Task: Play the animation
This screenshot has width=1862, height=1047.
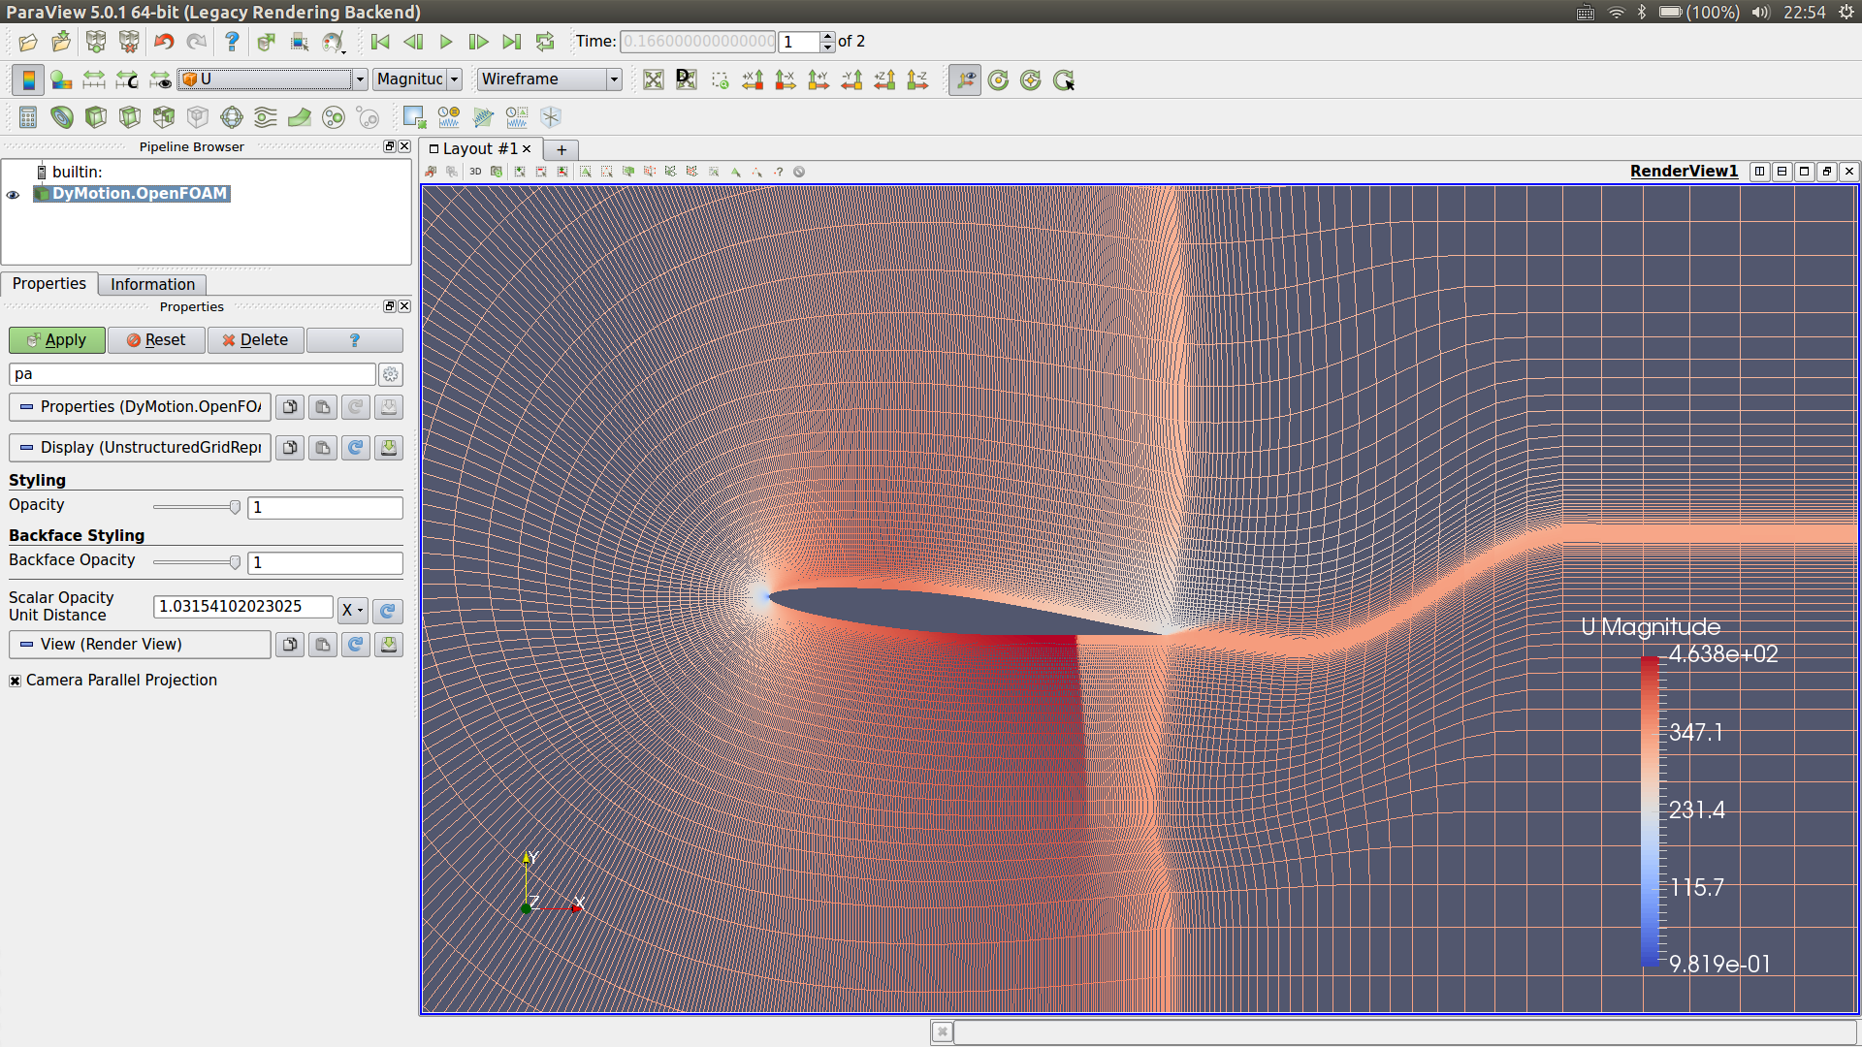Action: pos(446,42)
